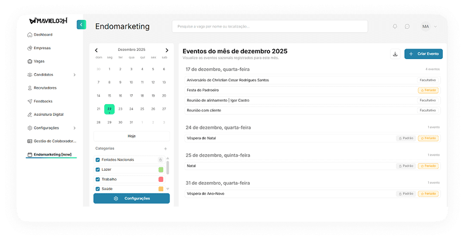Select day 31 in the calendar

pos(131,122)
